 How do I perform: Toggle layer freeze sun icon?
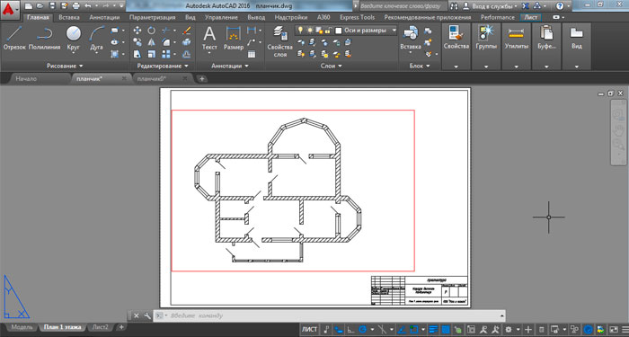tap(310, 30)
